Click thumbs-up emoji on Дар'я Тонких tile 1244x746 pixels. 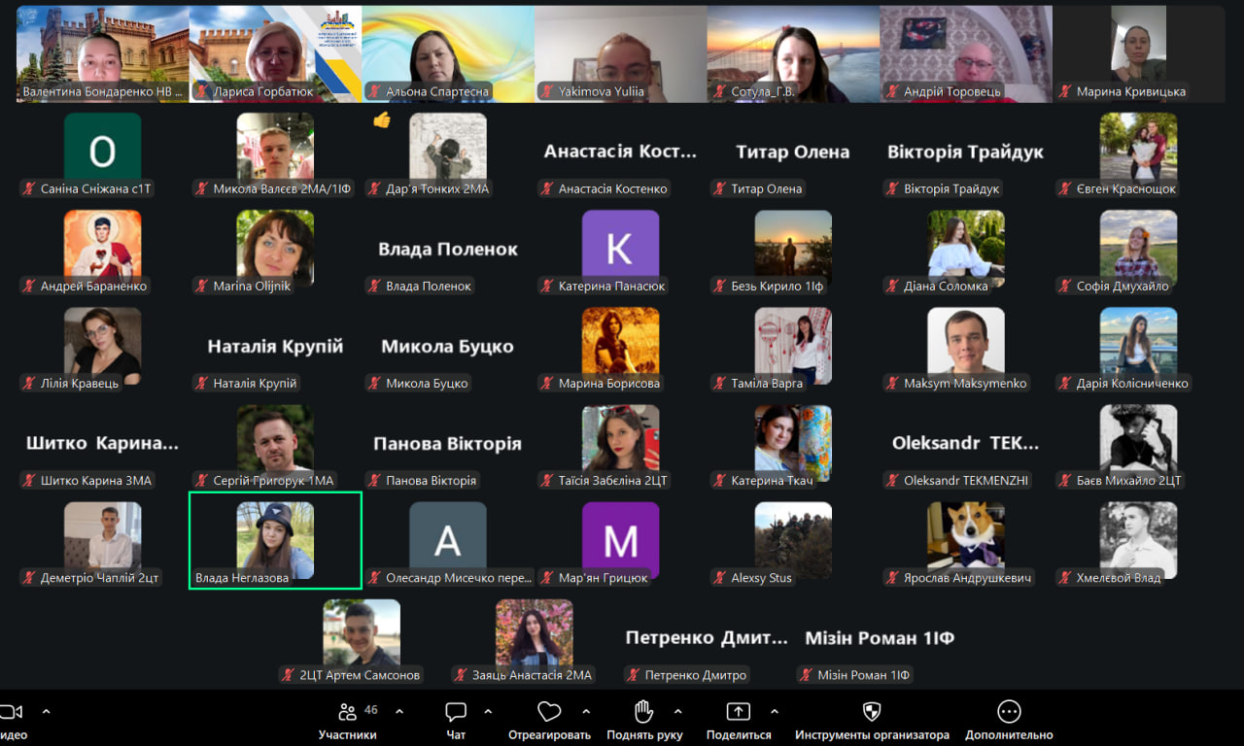[x=382, y=120]
